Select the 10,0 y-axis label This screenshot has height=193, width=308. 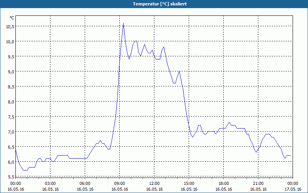[10, 42]
